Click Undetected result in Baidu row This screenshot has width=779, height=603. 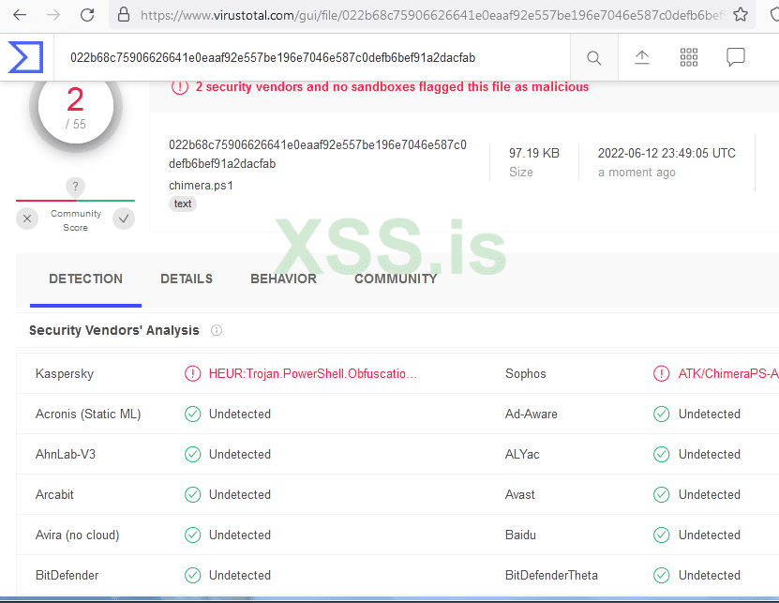click(x=710, y=535)
